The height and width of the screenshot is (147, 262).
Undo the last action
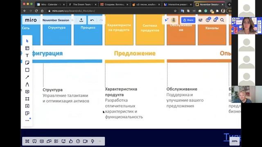point(92,20)
